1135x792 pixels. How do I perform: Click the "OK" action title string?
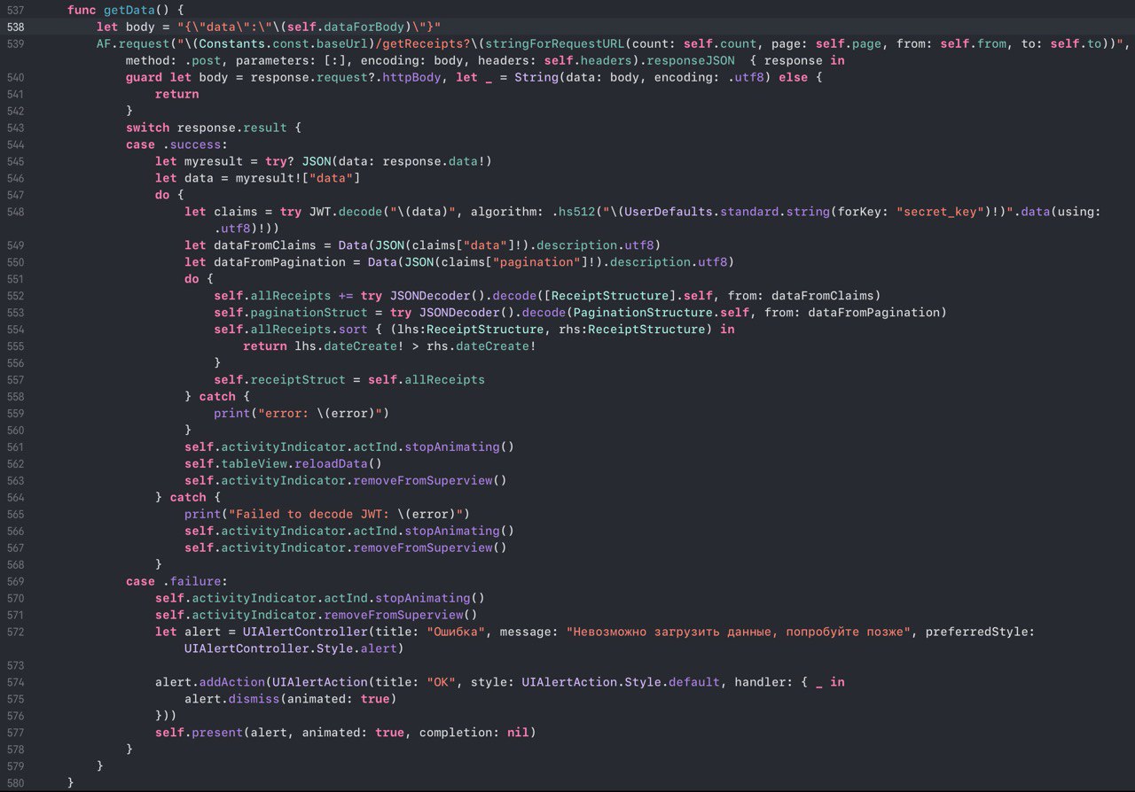coord(441,682)
